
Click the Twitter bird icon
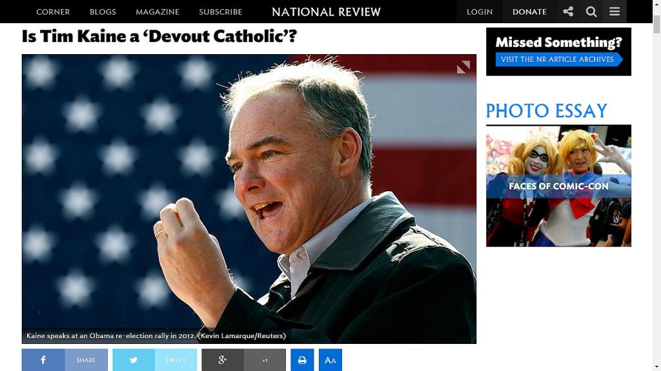coord(134,360)
